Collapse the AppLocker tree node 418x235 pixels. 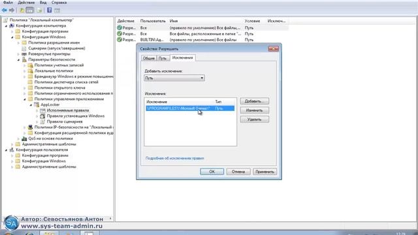click(31, 104)
